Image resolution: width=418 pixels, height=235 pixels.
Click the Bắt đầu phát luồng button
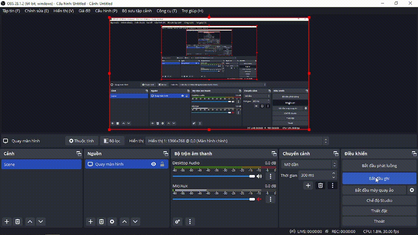click(379, 166)
